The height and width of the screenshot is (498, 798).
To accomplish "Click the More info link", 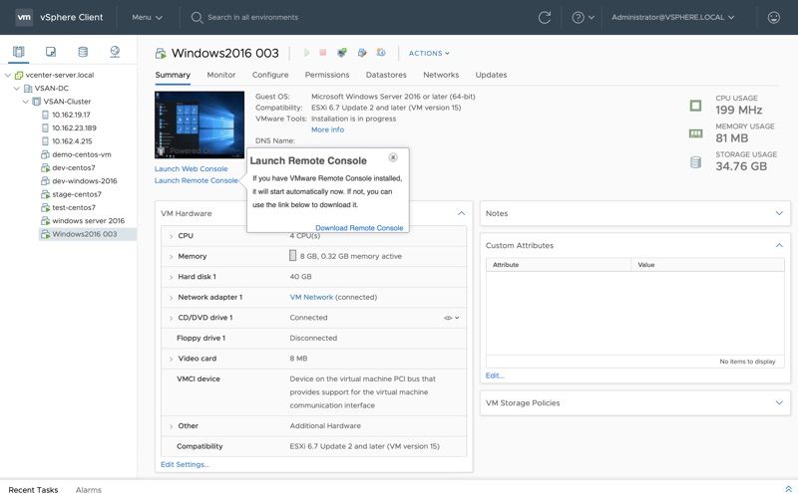I will (327, 129).
